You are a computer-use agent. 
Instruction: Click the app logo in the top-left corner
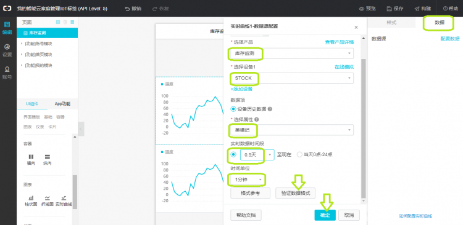[x=7, y=9]
